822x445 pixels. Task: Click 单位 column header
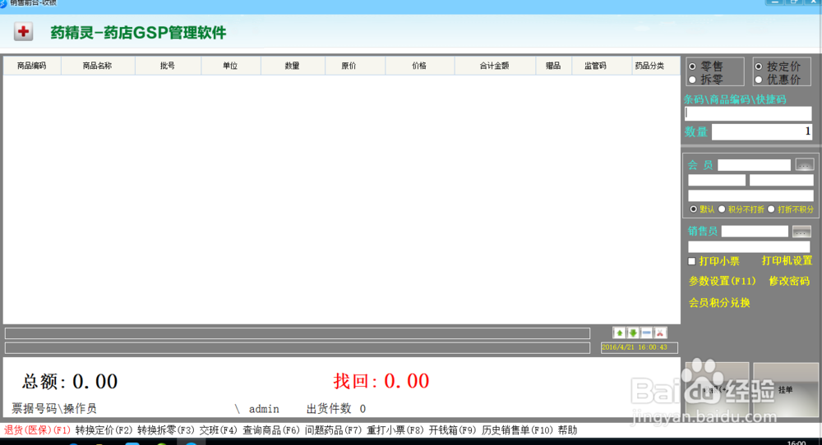pyautogui.click(x=230, y=66)
